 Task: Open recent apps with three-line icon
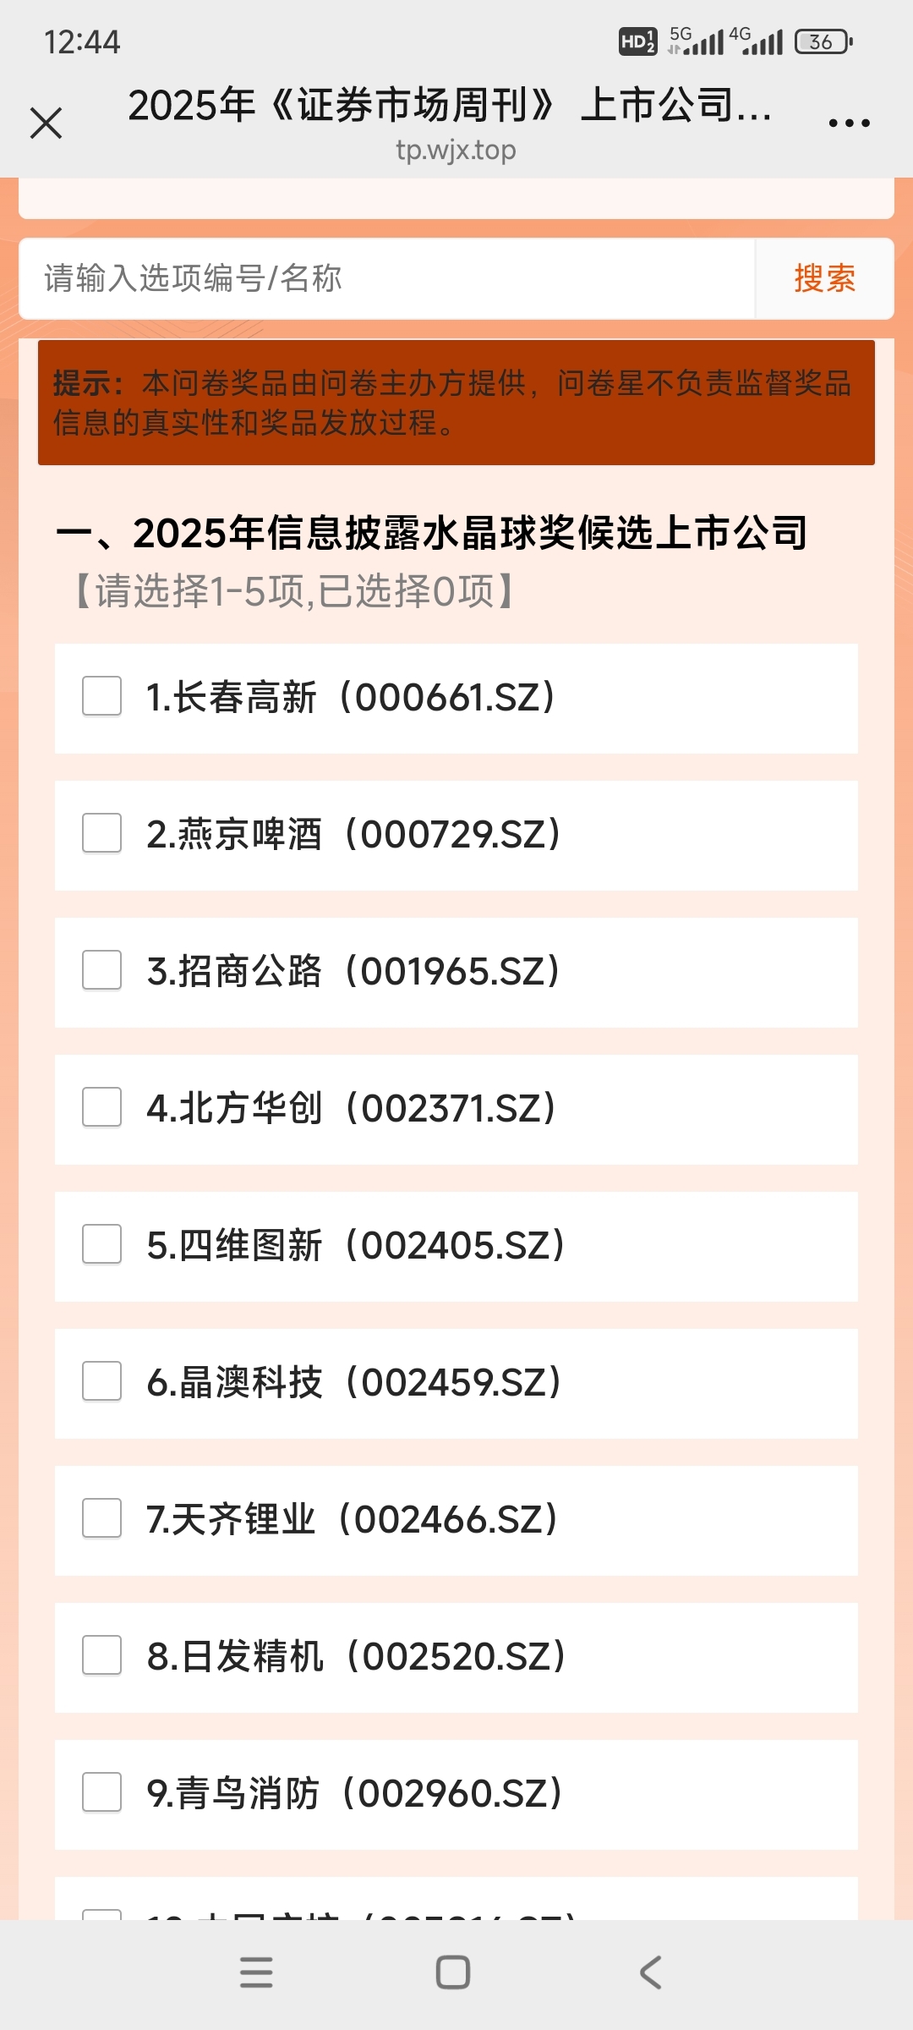click(256, 1972)
